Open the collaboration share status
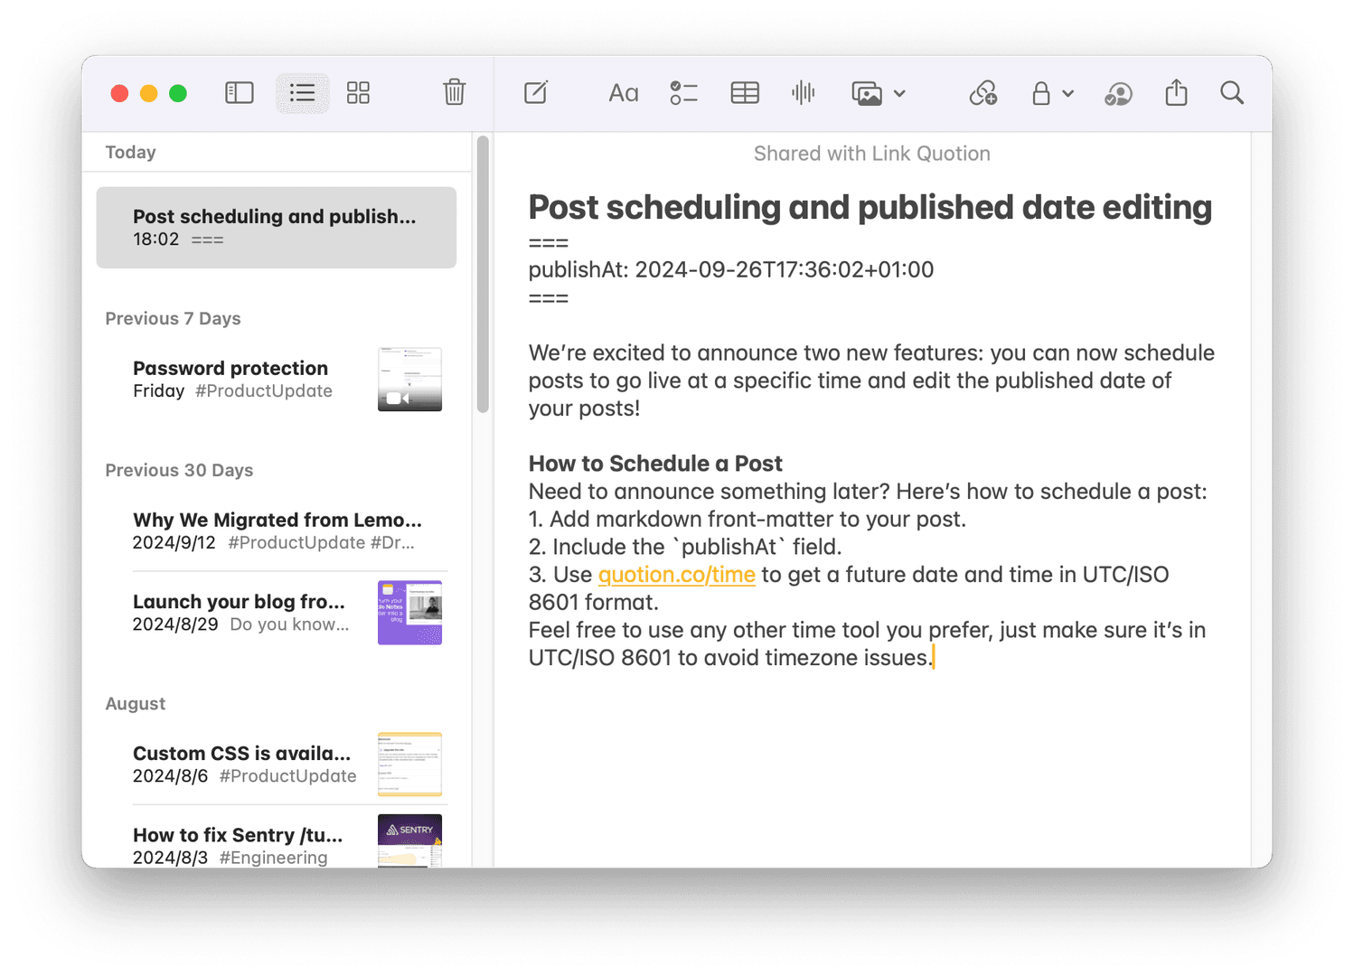Viewport: 1354px width, 976px height. click(1118, 93)
